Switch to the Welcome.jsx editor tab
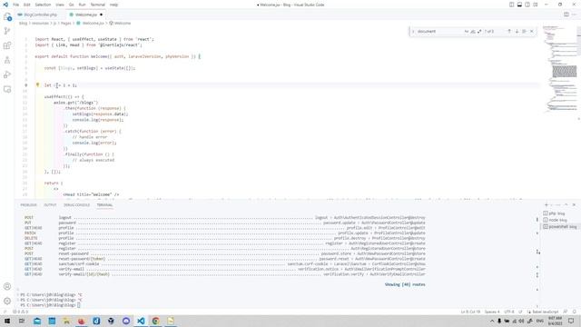 [86, 15]
